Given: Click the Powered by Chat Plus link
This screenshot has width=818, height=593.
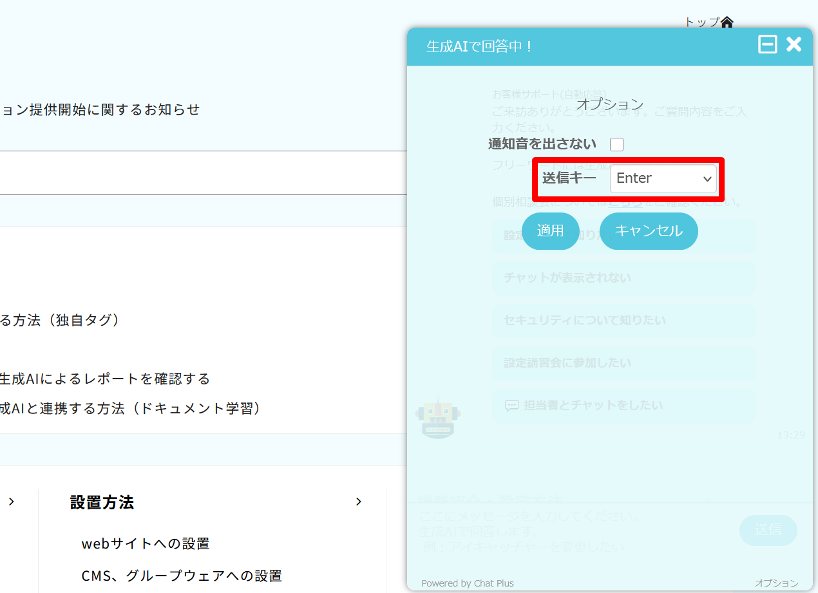Looking at the screenshot, I should pyautogui.click(x=468, y=583).
